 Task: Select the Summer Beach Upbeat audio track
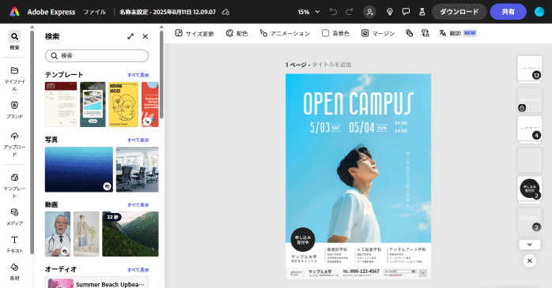96,282
